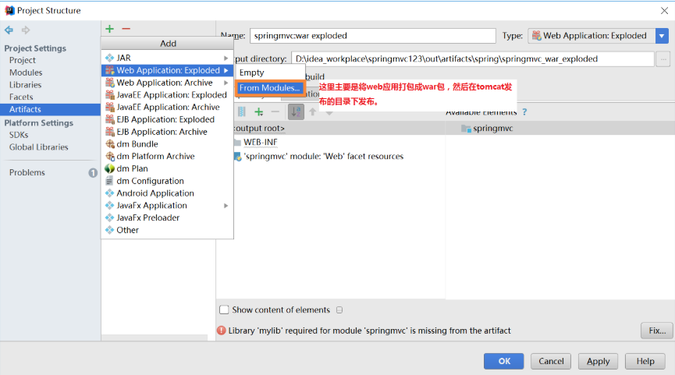Screen dimensions: 675x375
Task: Click the artifact Name input field
Action: [x=373, y=36]
